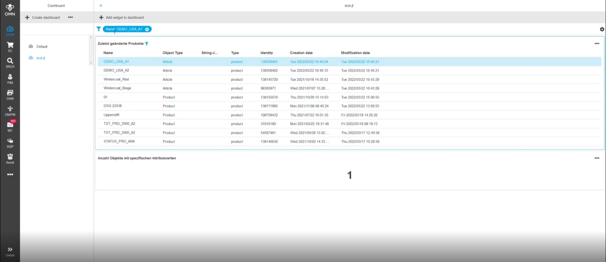606x262 pixels.
Task: Open more options next to Create dashboard
Action: (70, 17)
